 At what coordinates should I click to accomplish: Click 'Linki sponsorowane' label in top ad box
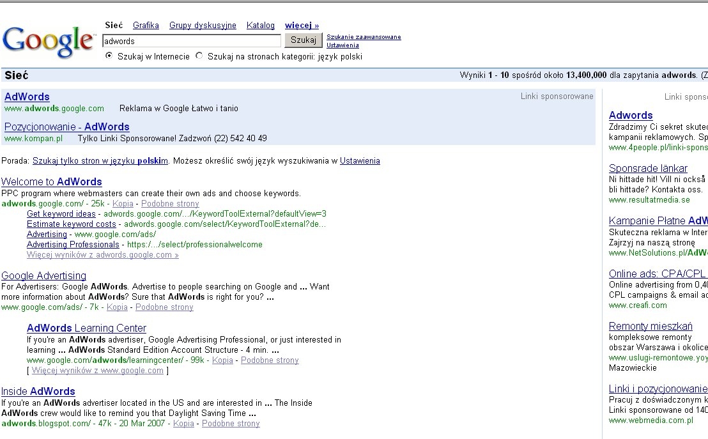tap(557, 96)
